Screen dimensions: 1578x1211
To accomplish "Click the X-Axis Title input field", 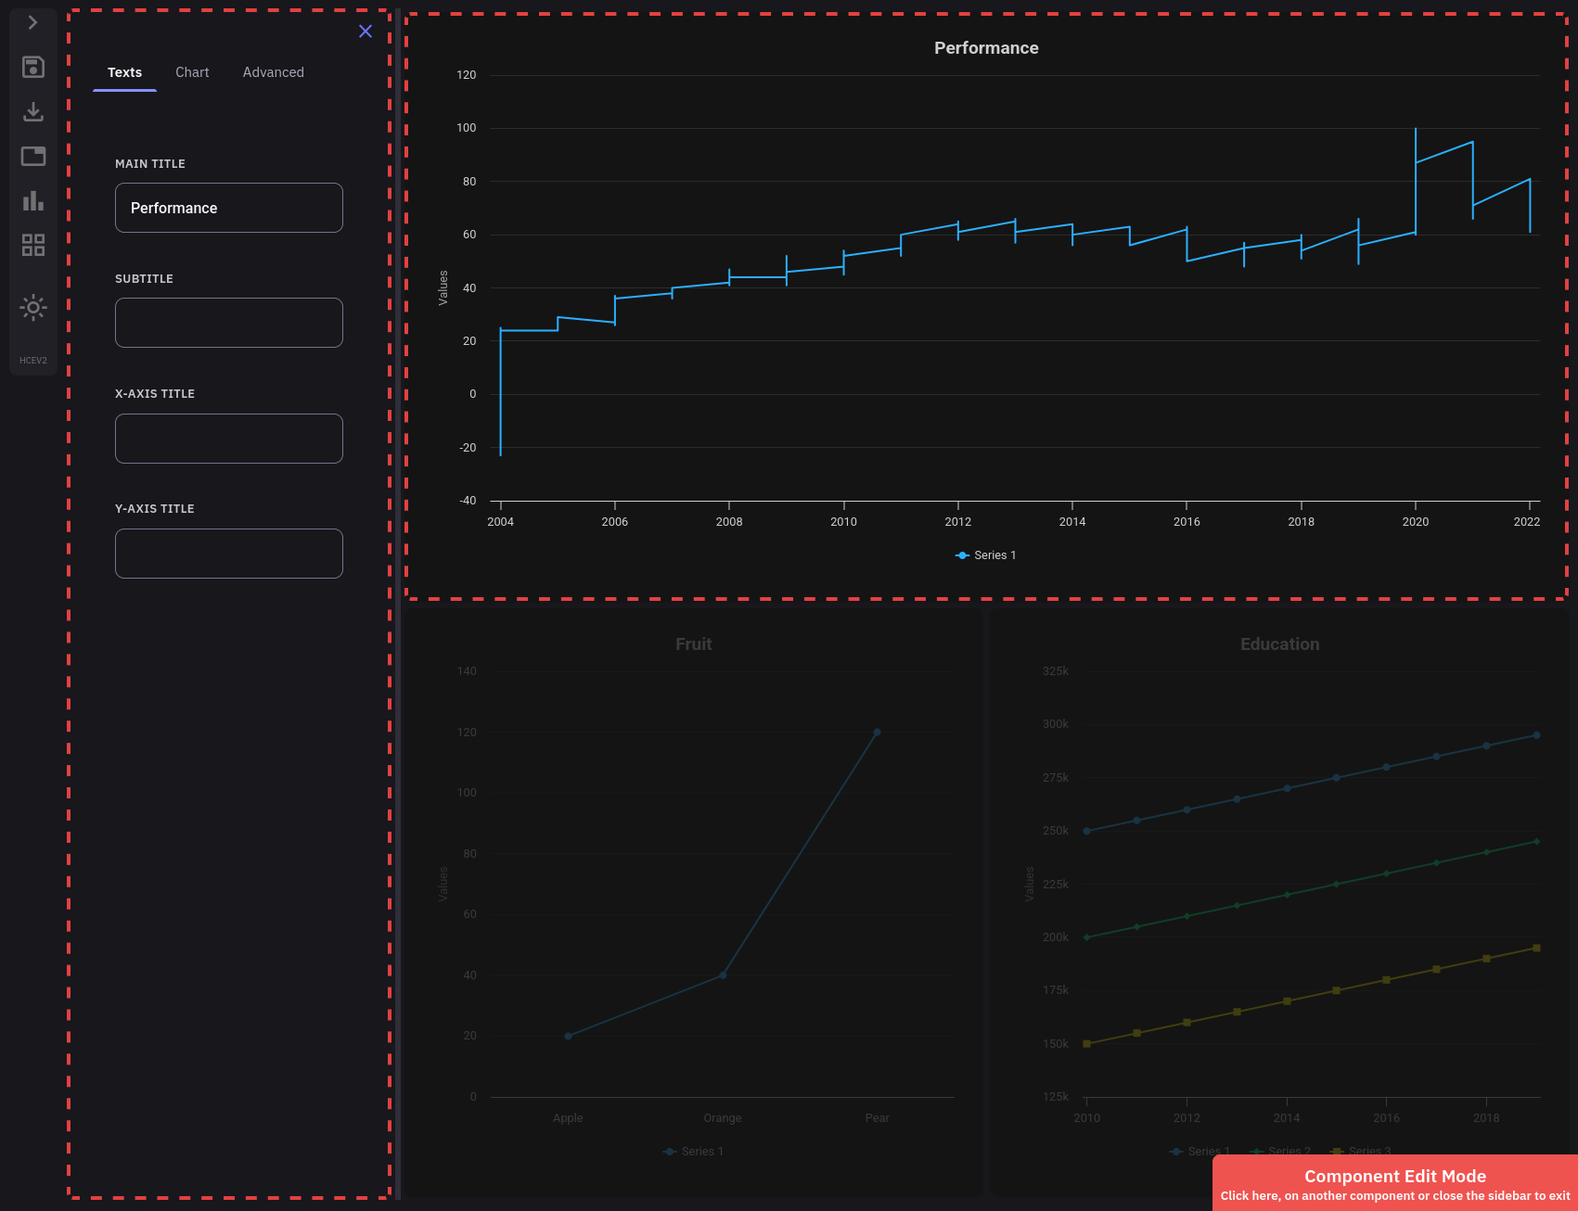I will pyautogui.click(x=228, y=438).
